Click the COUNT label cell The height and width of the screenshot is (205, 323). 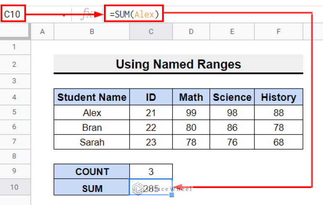click(x=92, y=172)
